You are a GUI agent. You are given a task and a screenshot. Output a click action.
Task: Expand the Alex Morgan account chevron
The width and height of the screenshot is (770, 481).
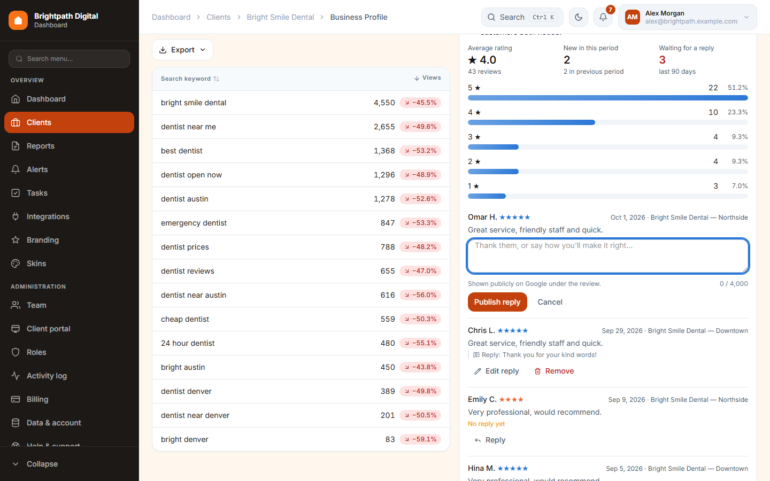pos(746,17)
